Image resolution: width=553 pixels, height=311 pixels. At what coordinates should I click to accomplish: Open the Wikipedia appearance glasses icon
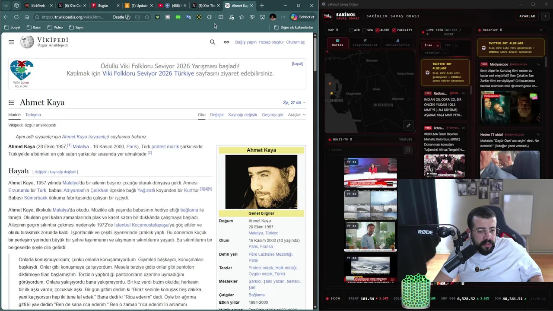pos(226,42)
